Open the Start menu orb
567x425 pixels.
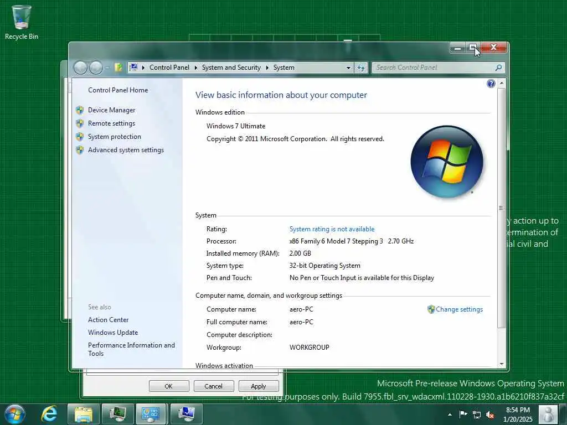(x=14, y=414)
